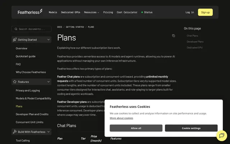The image size is (230, 144).
Task: Click the Plans page title
Action: click(66, 37)
